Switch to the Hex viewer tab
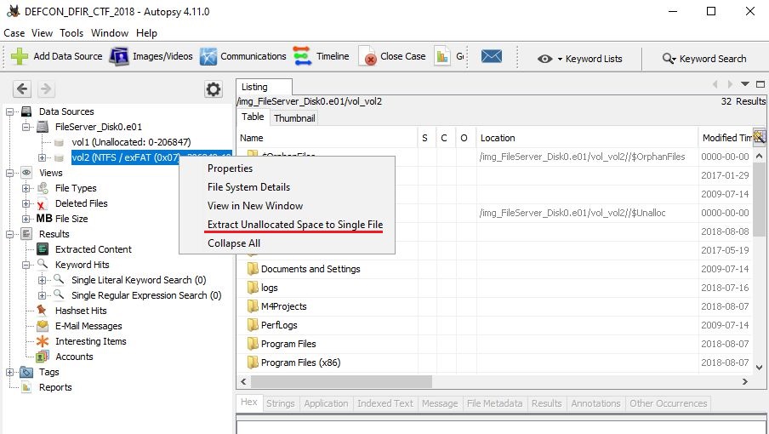 pyautogui.click(x=249, y=403)
